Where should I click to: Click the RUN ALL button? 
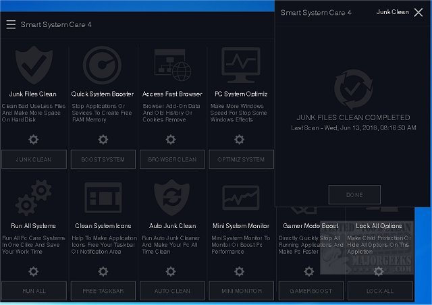point(34,291)
